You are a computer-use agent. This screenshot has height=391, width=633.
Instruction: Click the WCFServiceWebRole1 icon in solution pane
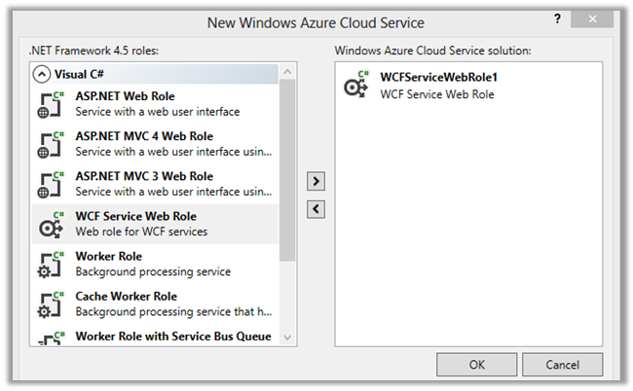pos(356,86)
